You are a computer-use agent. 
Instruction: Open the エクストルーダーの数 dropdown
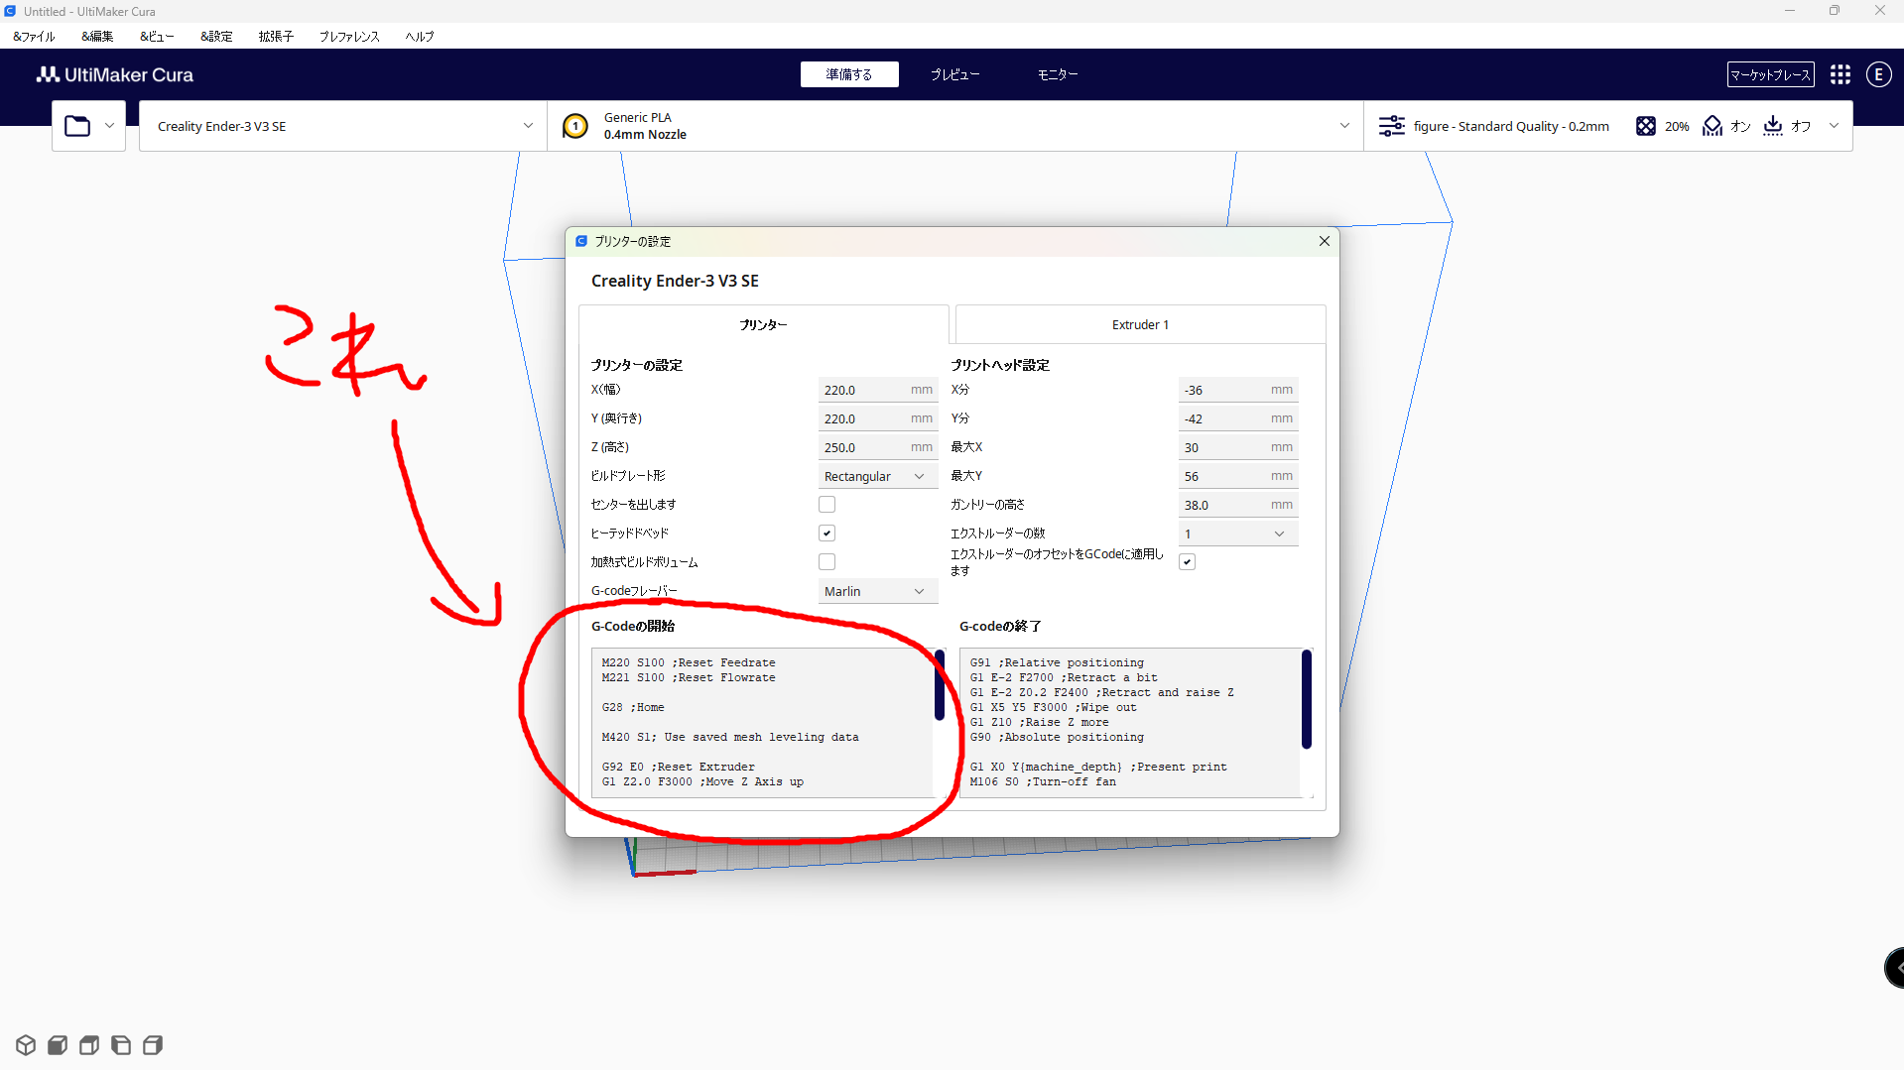pos(1237,534)
